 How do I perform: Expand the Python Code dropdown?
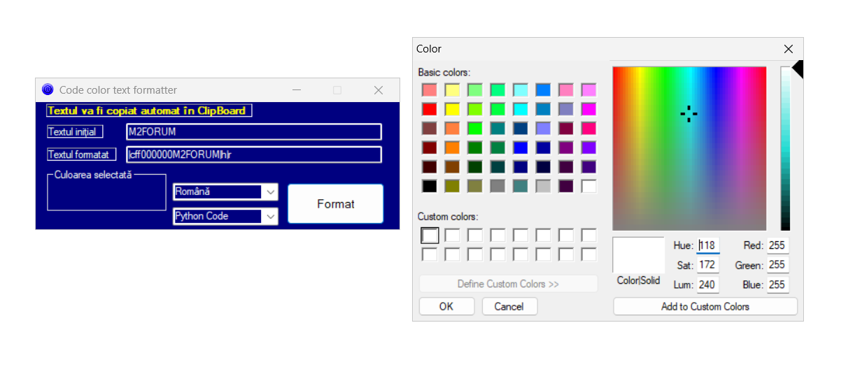[225, 217]
